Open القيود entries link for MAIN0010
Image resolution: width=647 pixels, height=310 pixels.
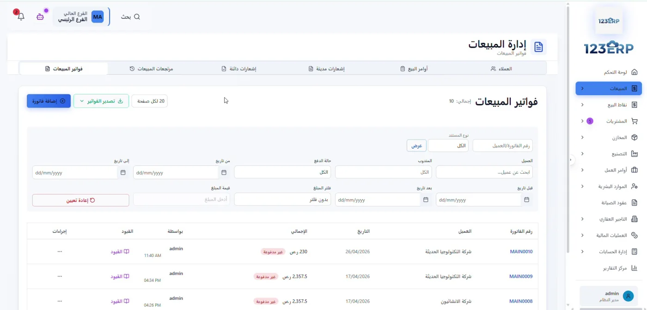[120, 252]
